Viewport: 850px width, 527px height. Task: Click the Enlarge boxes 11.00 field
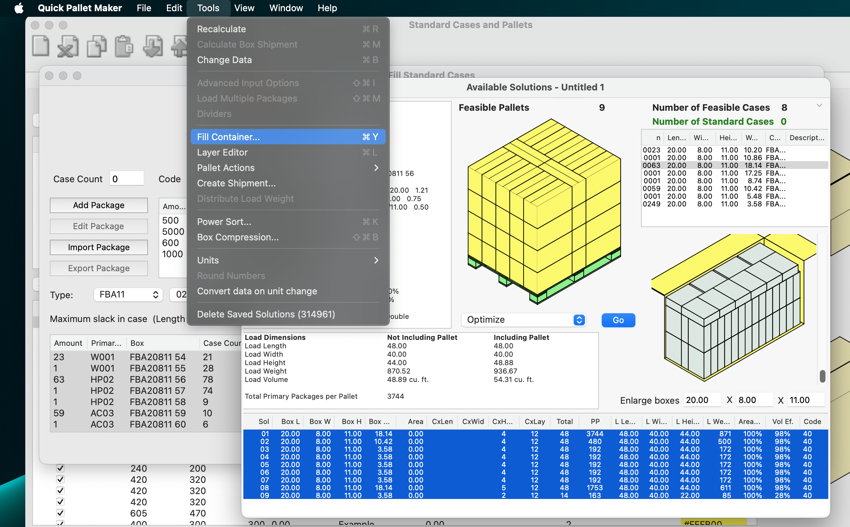pyautogui.click(x=807, y=400)
